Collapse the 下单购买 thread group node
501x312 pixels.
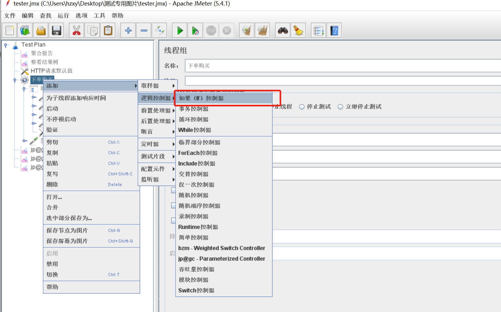click(15, 80)
